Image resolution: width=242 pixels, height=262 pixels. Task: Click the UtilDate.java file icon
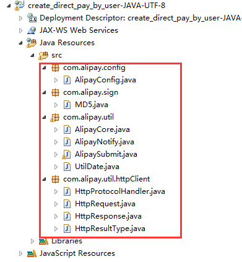click(x=67, y=167)
